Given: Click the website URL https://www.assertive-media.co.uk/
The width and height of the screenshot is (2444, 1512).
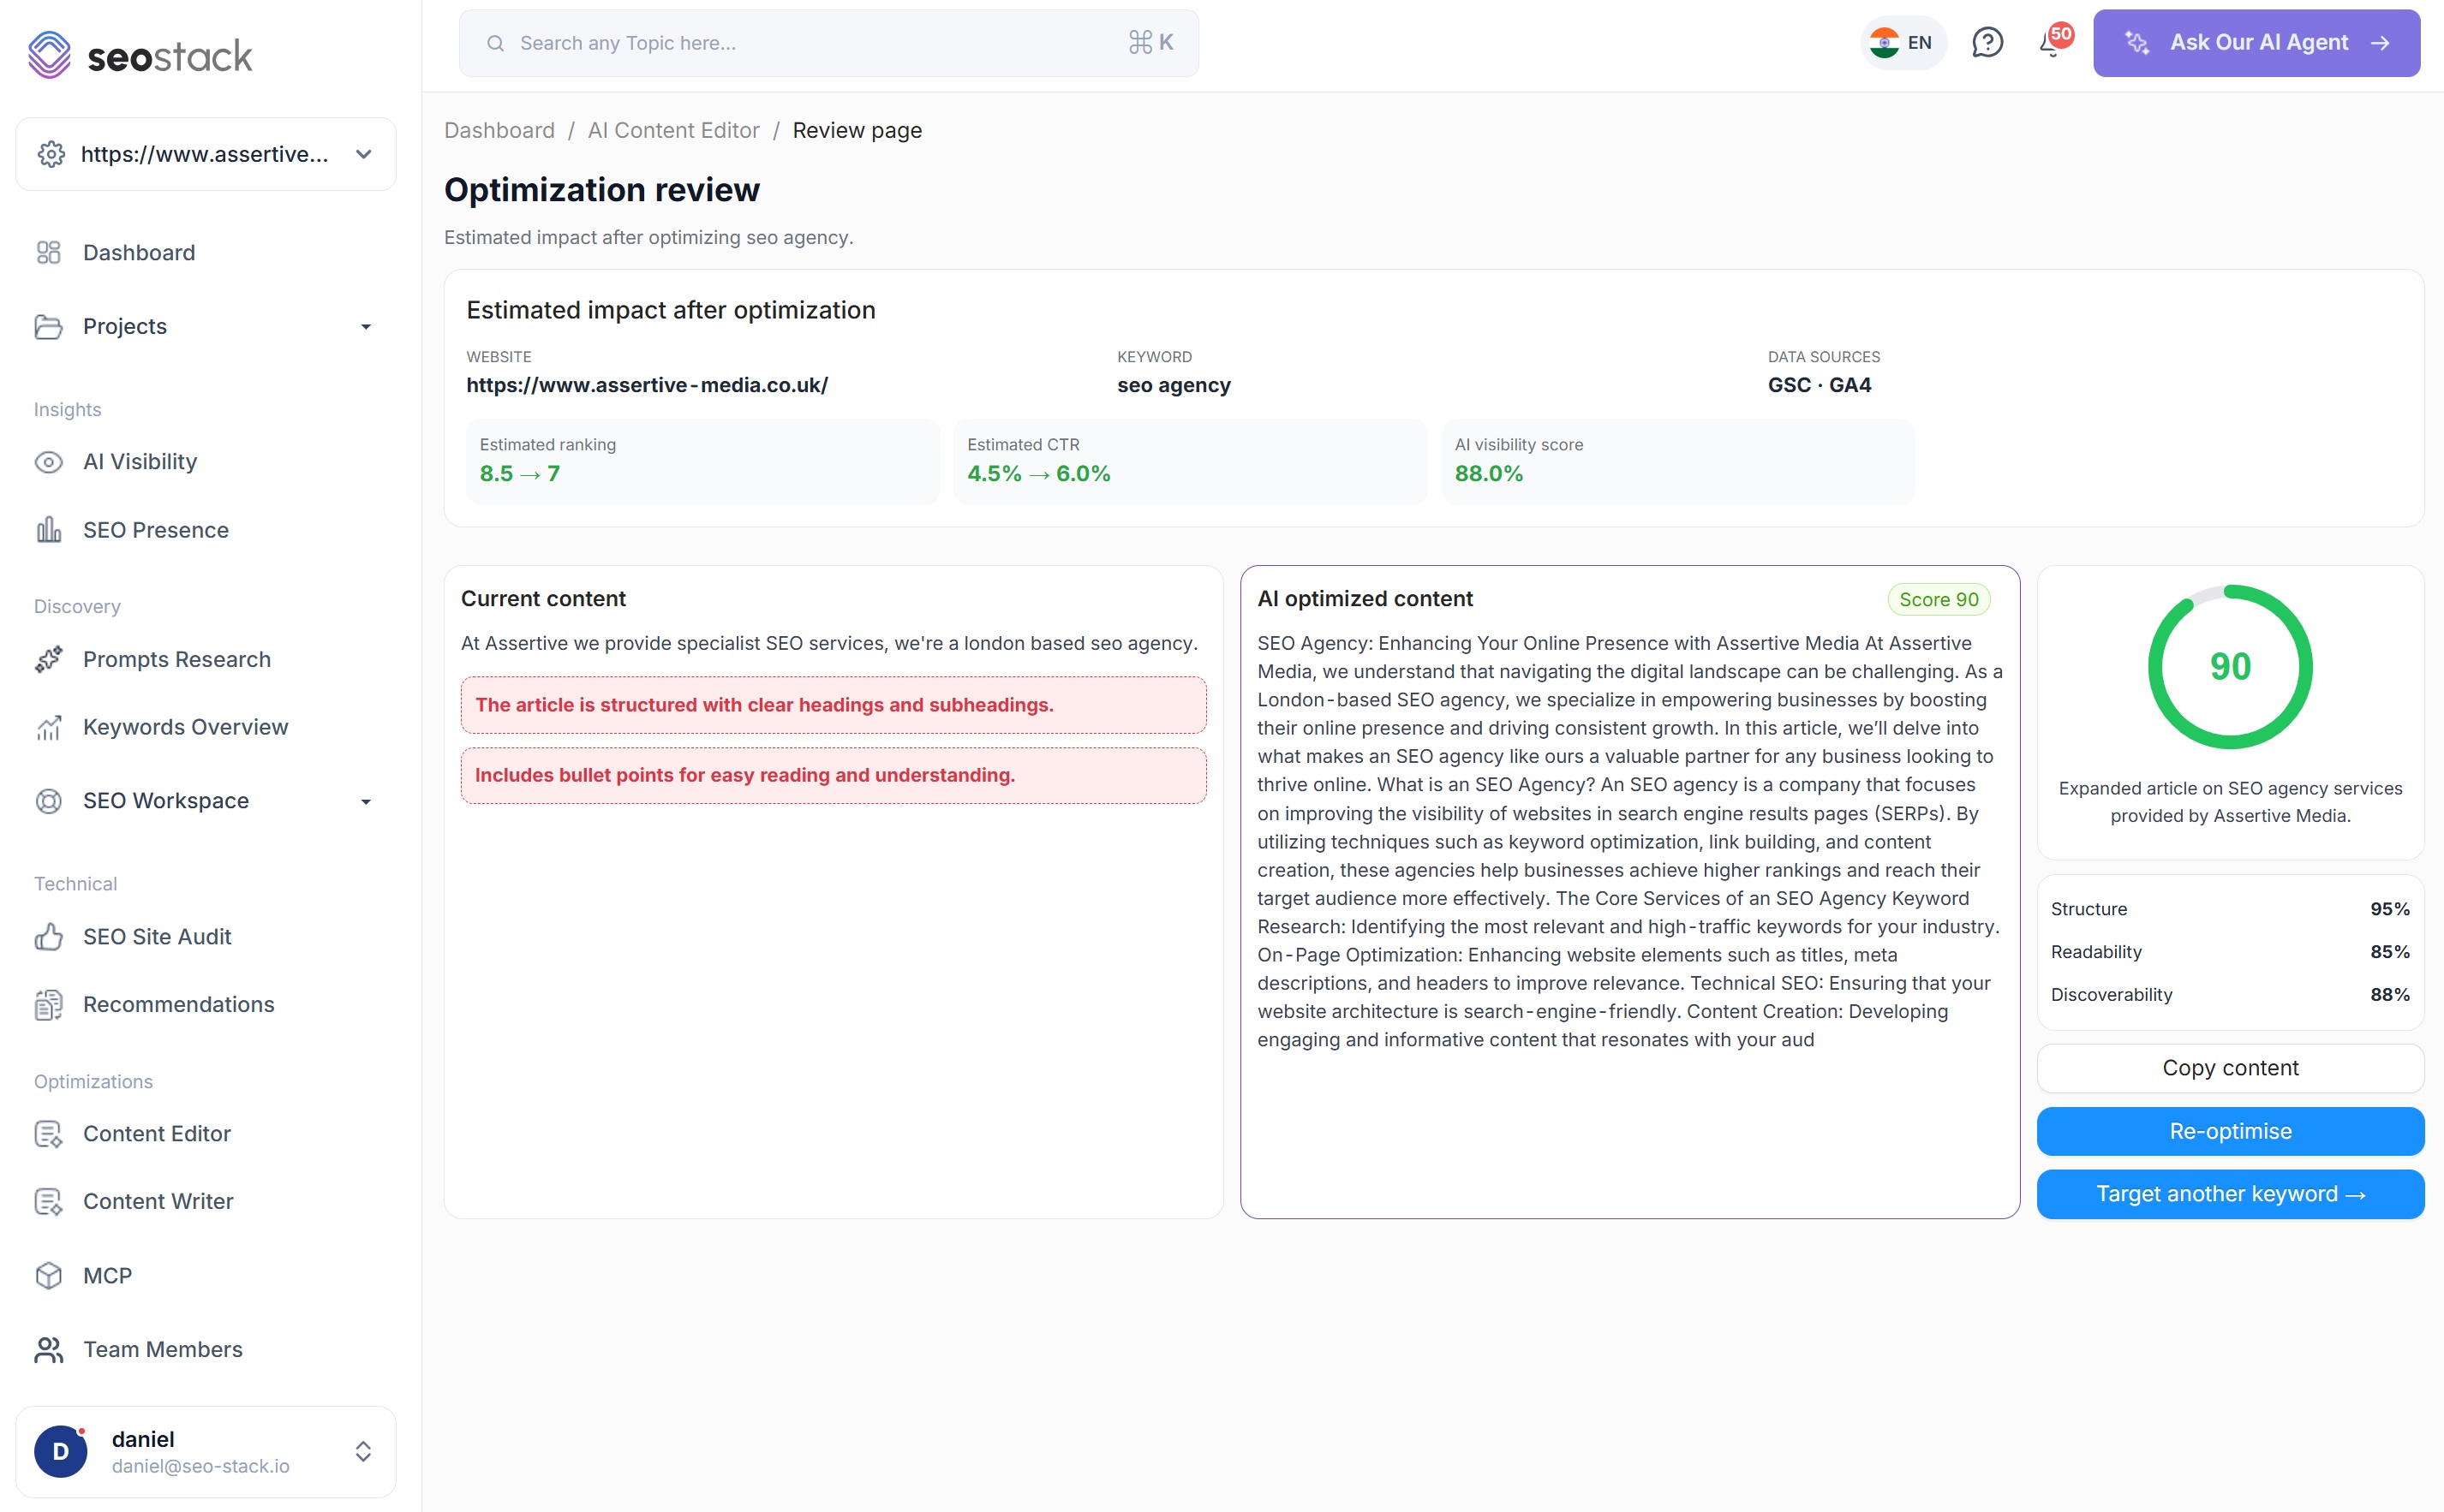Looking at the screenshot, I should [x=646, y=385].
